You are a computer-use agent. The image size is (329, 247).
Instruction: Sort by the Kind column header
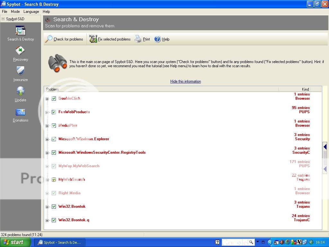click(x=295, y=89)
